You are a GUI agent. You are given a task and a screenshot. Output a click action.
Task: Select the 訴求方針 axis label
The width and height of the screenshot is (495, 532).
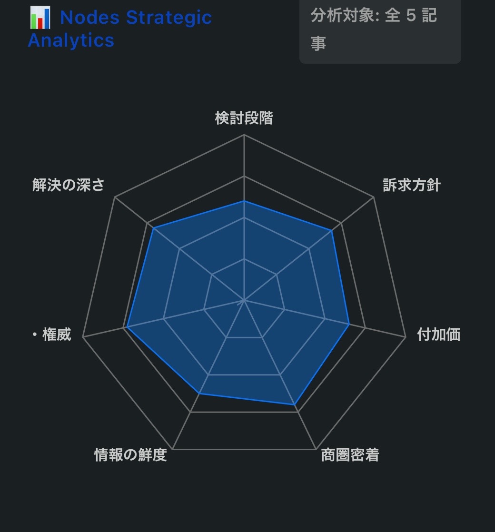coord(412,185)
